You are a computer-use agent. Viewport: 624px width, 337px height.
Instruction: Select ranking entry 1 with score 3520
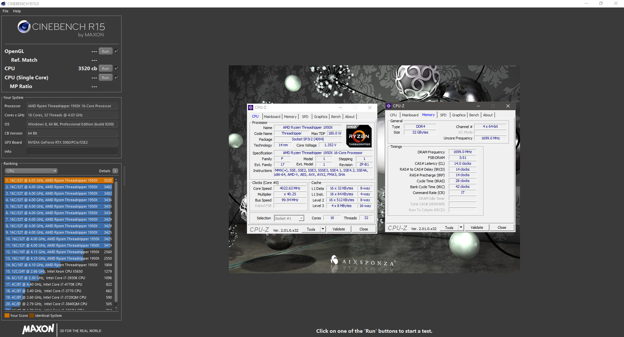(x=59, y=180)
